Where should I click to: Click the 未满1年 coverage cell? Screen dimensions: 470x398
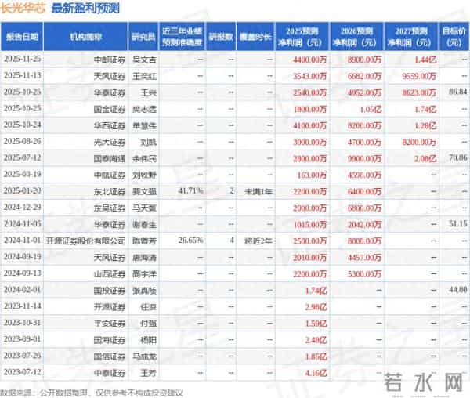click(x=258, y=192)
